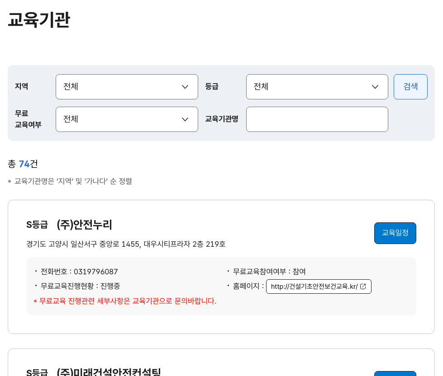Click the 교육기관명 filter label
443x376 pixels.
[x=222, y=119]
